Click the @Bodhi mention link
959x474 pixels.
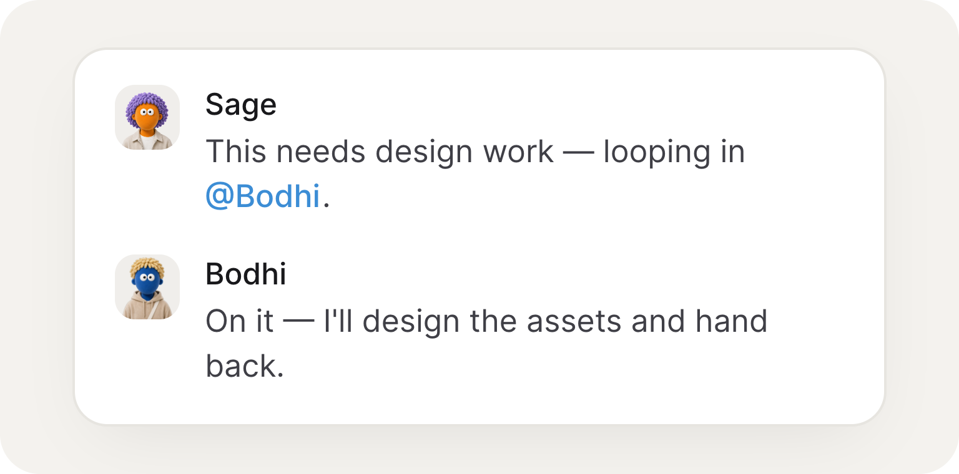pyautogui.click(x=263, y=196)
